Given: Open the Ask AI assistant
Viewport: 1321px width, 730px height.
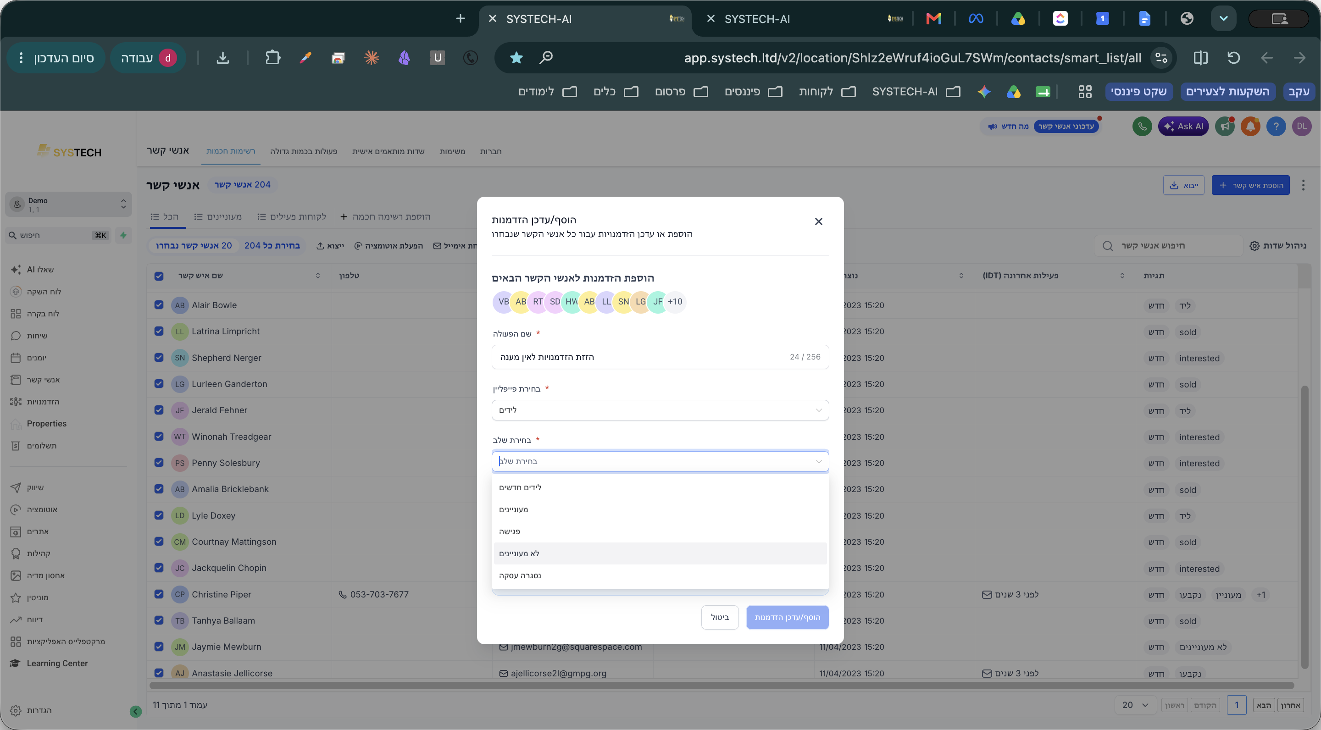Looking at the screenshot, I should point(1183,126).
